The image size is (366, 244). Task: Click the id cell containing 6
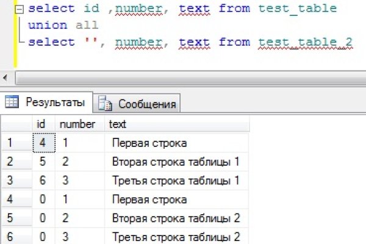tap(41, 181)
